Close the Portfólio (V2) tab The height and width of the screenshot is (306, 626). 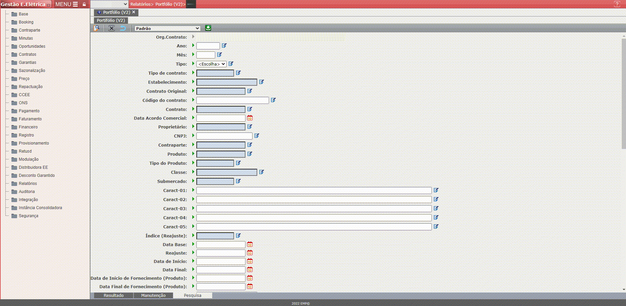coord(133,12)
